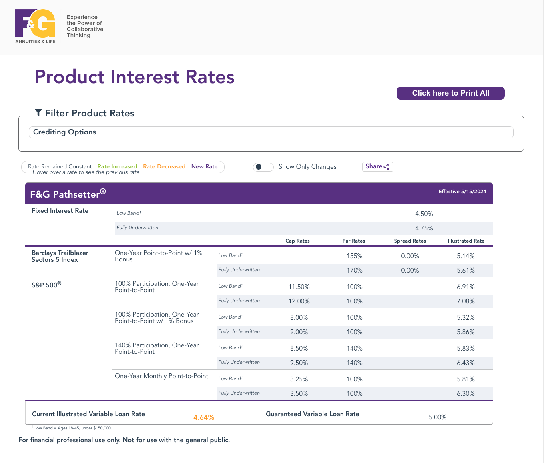Viewport: 544px width, 463px height.
Task: Click the F&G Pathsetter table header
Action: pyautogui.click(x=259, y=194)
